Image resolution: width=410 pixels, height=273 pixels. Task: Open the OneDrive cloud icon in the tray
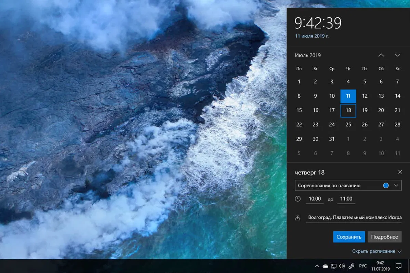tap(325, 265)
